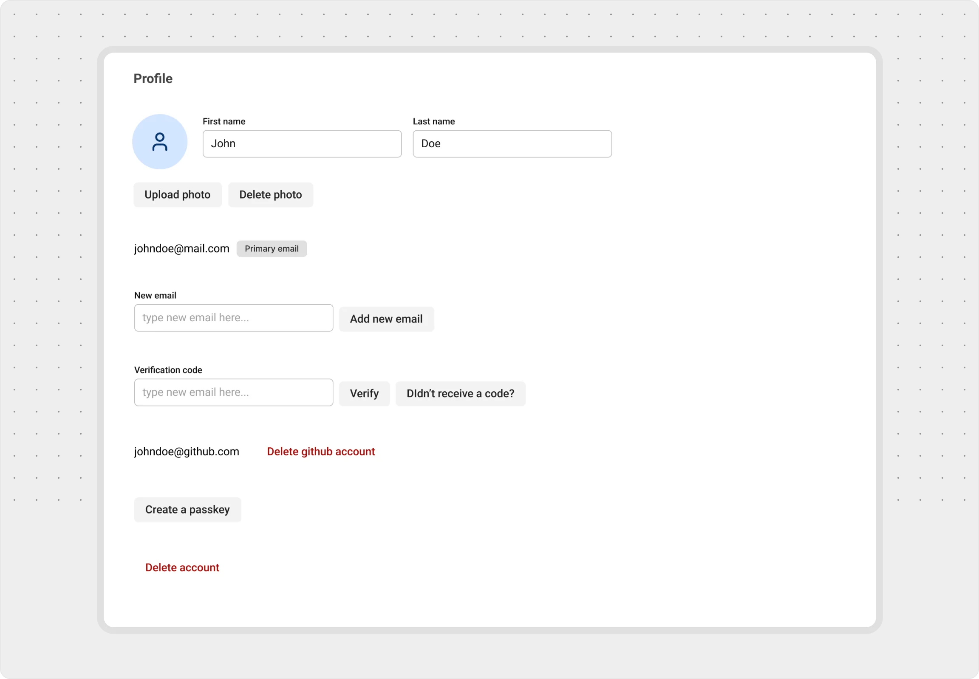
Task: Click the johndoe@github.com account text
Action: click(x=187, y=452)
